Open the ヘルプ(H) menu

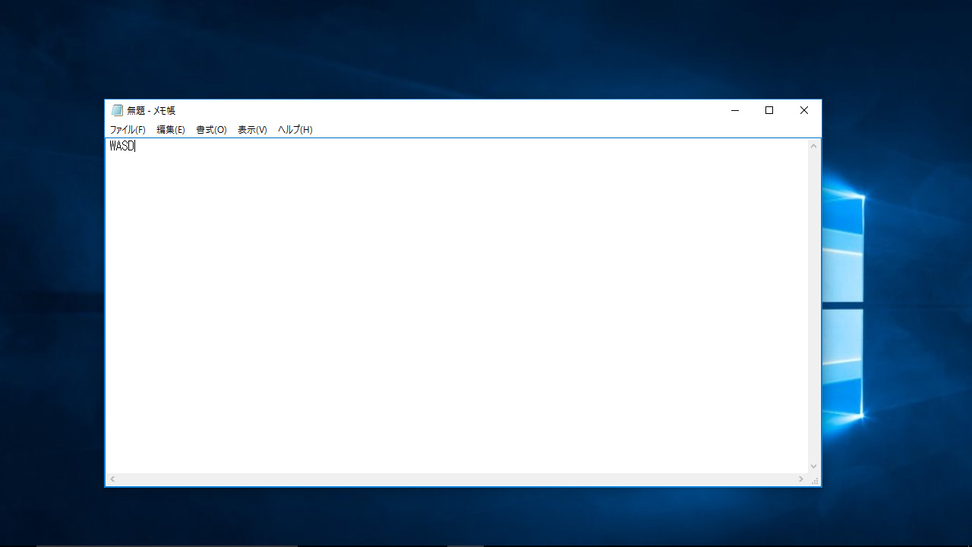coord(295,130)
